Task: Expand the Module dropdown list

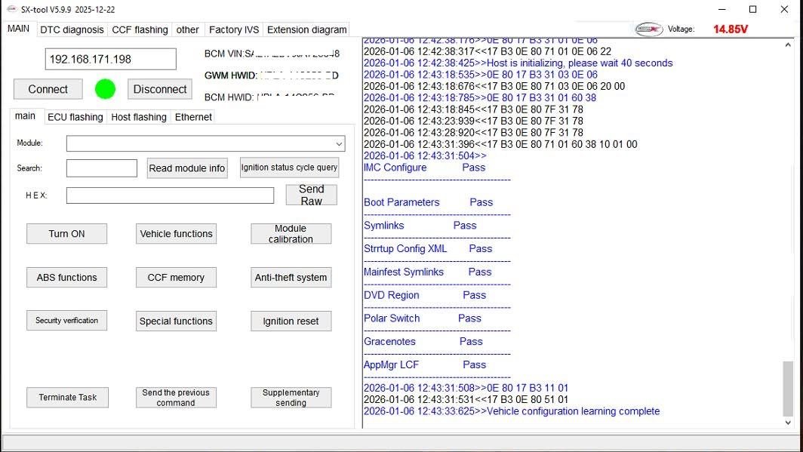Action: pos(338,143)
